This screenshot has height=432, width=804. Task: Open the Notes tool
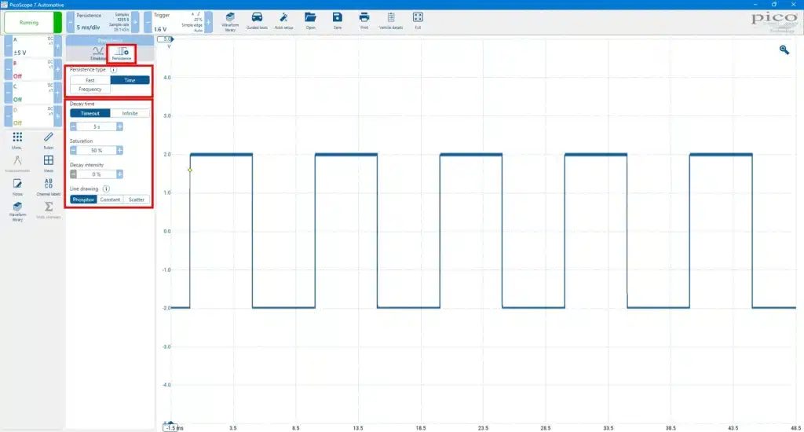[17, 187]
